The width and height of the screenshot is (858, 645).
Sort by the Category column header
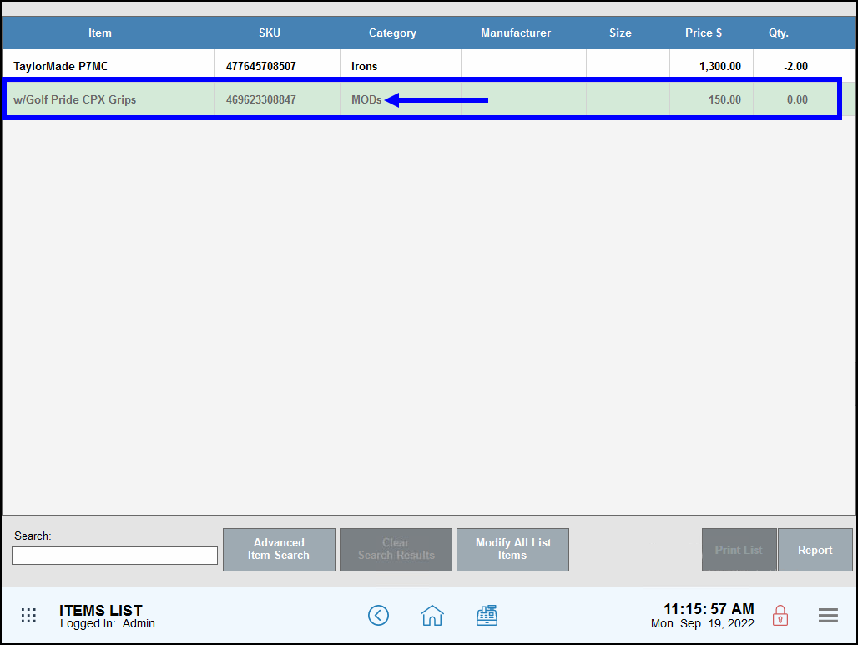click(392, 33)
